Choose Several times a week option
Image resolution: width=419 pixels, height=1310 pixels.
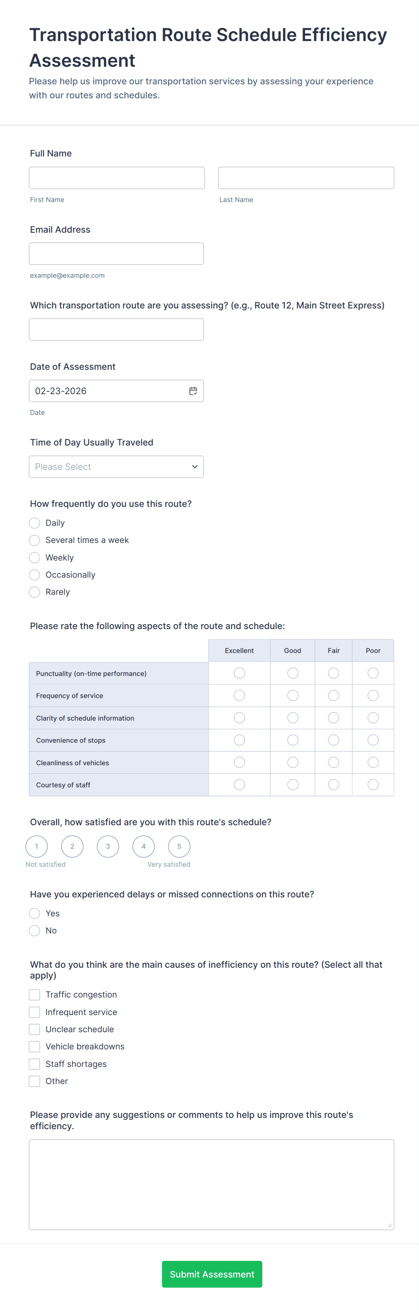click(x=35, y=540)
